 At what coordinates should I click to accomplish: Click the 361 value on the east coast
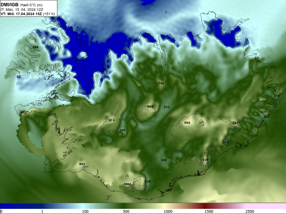click(266, 117)
